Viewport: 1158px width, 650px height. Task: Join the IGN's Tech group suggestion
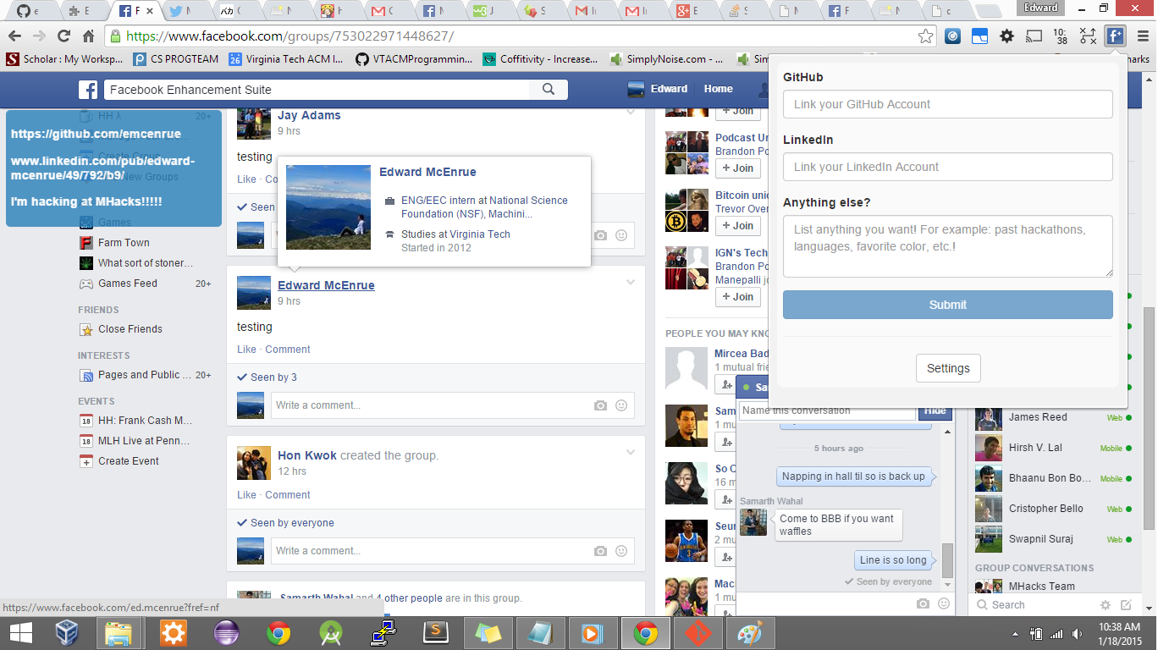click(736, 297)
